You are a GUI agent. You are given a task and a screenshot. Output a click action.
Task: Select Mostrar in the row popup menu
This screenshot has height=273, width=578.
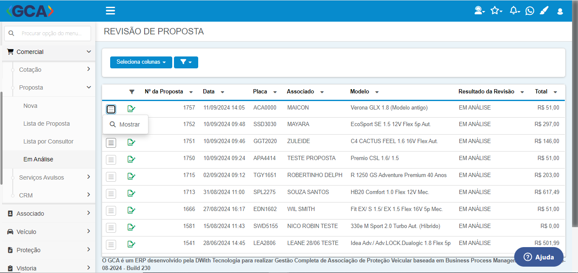click(125, 124)
